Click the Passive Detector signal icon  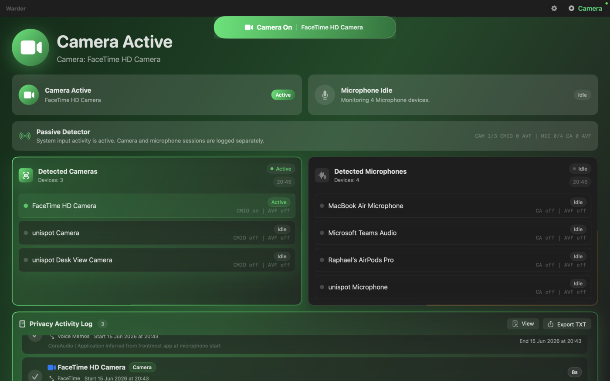click(25, 136)
